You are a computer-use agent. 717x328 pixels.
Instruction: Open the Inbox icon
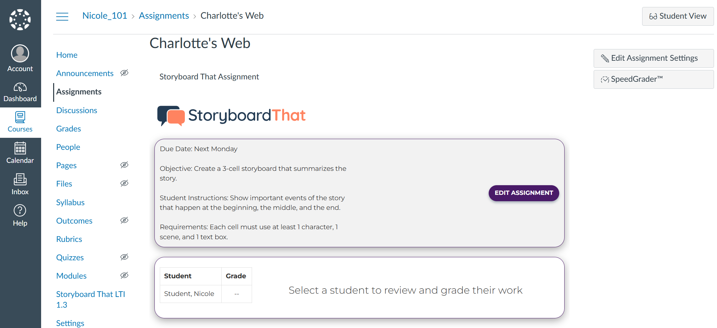20,180
